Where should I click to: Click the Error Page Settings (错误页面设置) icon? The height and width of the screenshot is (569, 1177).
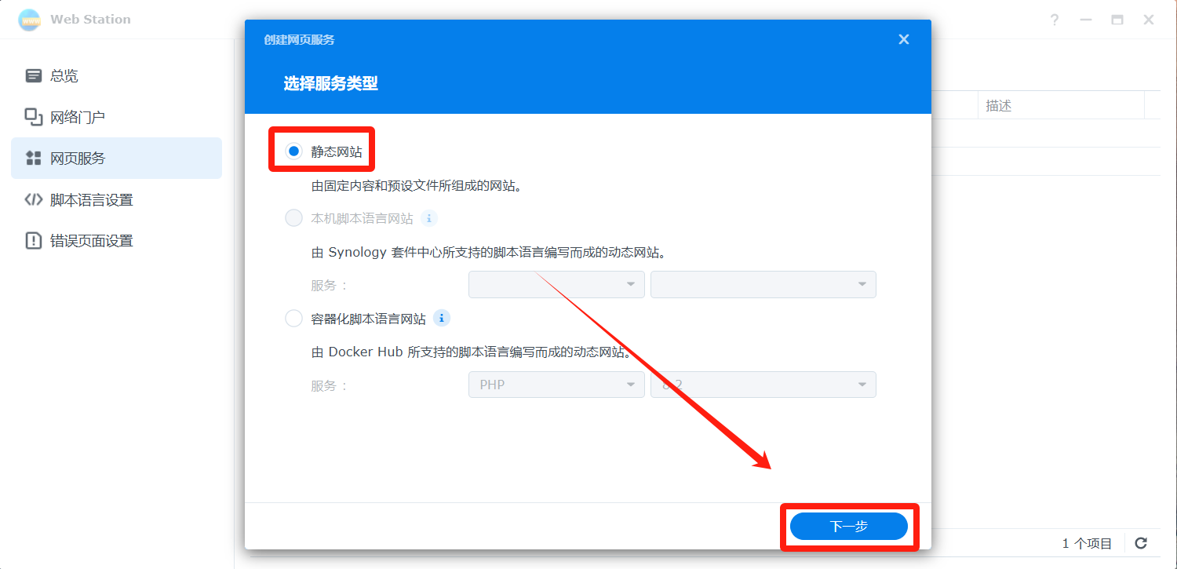(34, 241)
